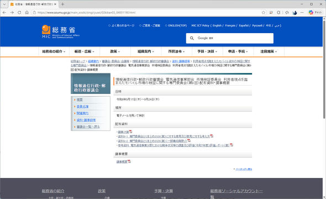Screen dimensions: 326x199
Task: Reload the page with the refresh icon
Action: 19,13
